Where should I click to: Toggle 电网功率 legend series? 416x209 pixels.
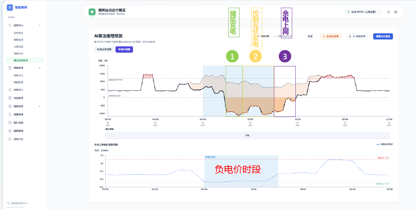263,36
